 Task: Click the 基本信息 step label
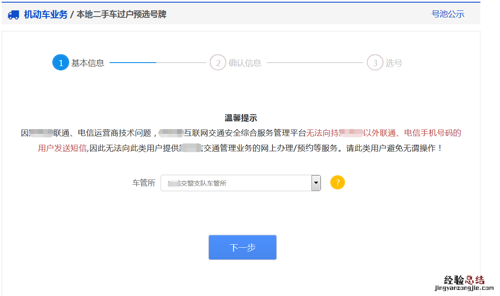[x=88, y=63]
